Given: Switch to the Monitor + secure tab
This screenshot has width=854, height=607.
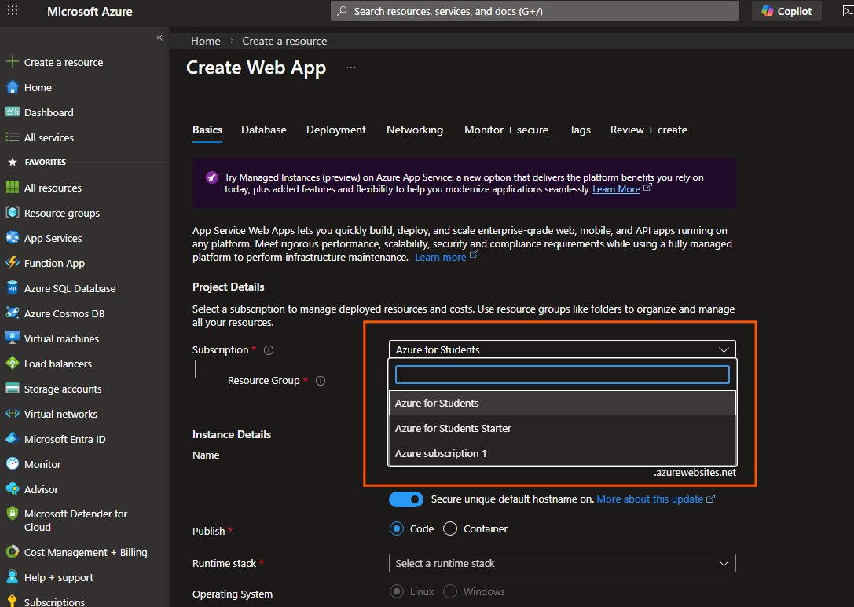Looking at the screenshot, I should tap(506, 130).
